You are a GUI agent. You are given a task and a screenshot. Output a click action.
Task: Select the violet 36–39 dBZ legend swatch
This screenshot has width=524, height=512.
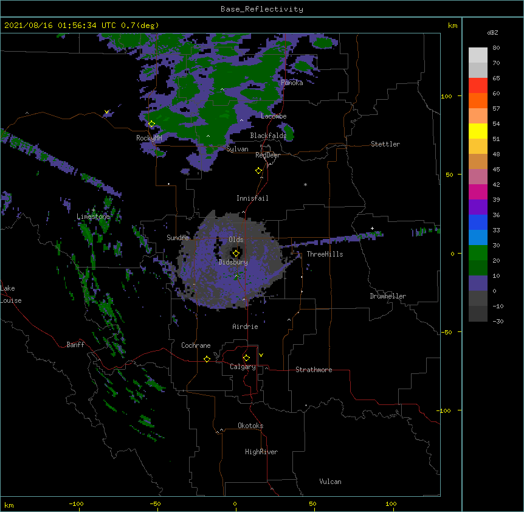(478, 207)
